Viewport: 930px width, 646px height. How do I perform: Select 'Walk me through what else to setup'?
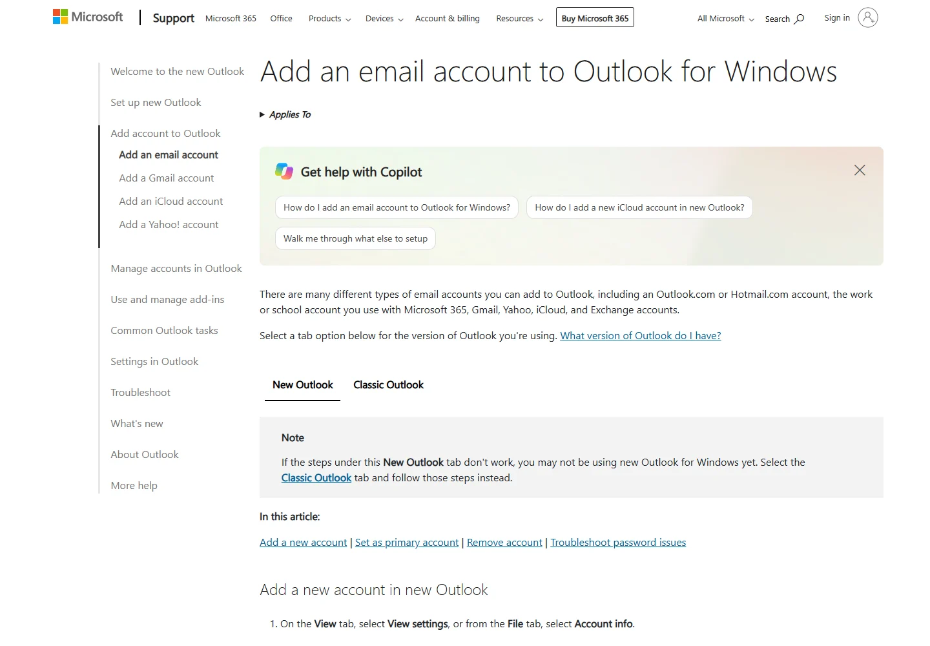click(x=355, y=238)
